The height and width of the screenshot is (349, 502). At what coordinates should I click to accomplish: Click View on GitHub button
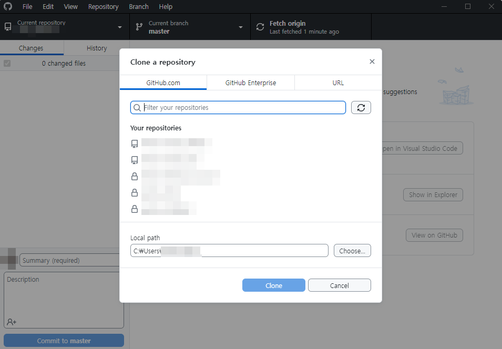(434, 235)
